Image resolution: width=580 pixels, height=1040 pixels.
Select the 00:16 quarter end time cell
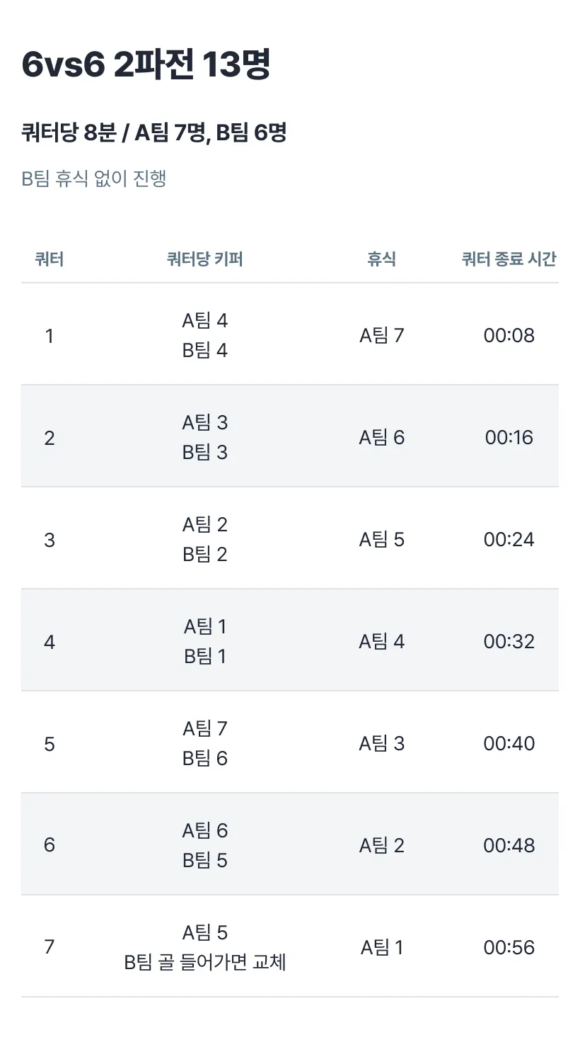[x=509, y=438]
